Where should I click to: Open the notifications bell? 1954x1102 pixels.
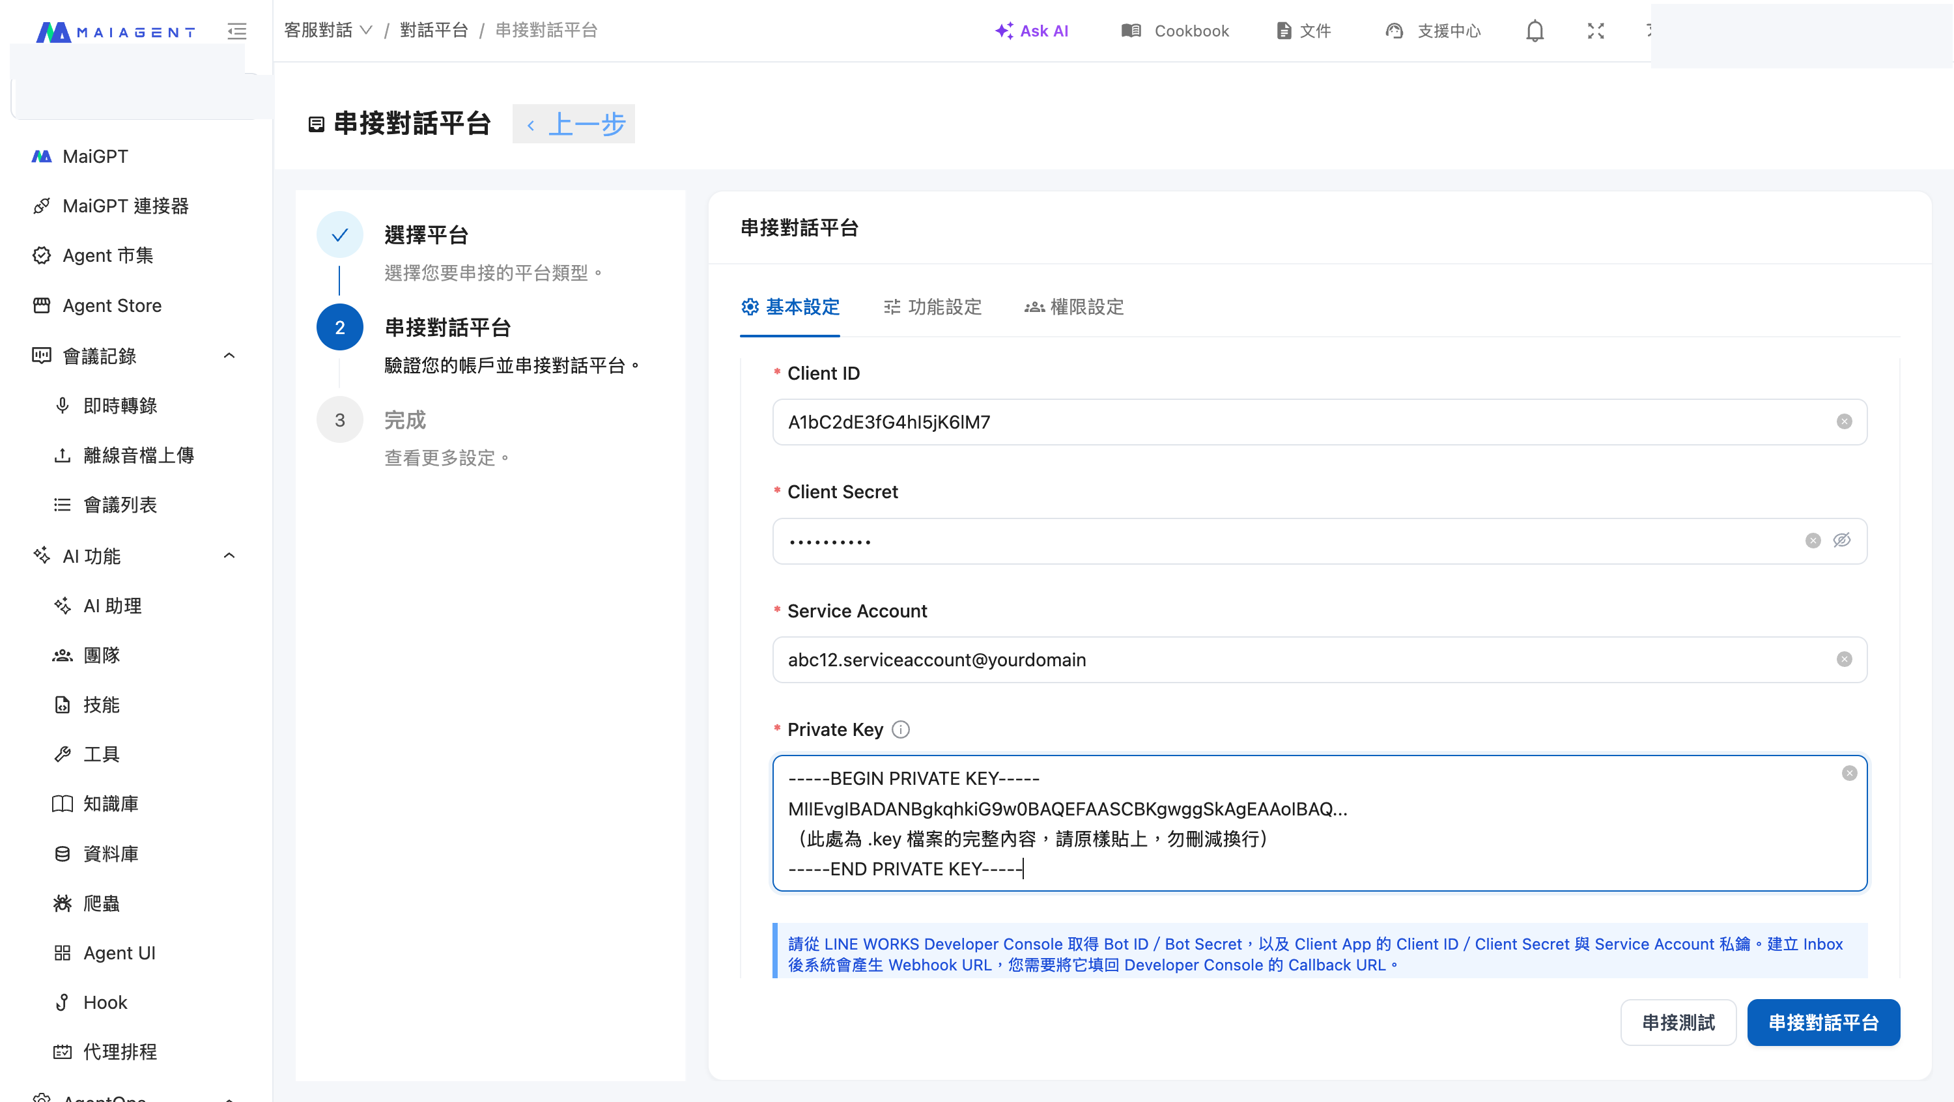1535,31
